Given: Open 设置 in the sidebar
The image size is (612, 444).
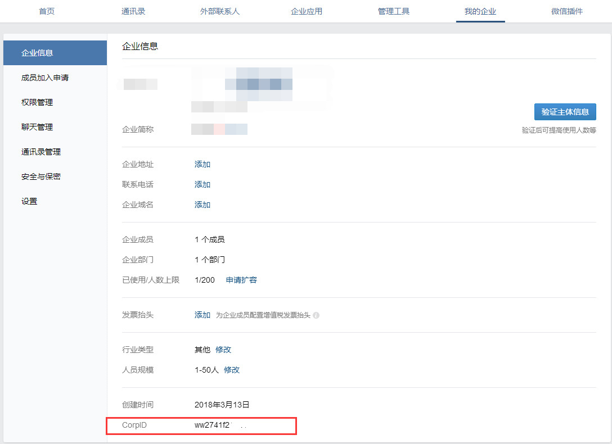Looking at the screenshot, I should [x=29, y=201].
